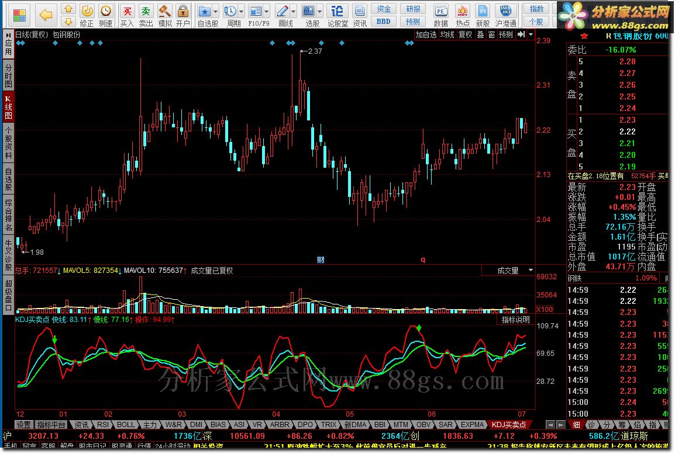Screen dimensions: 675x454
Task: Select the TRIX indicator tab
Action: pyautogui.click(x=329, y=425)
